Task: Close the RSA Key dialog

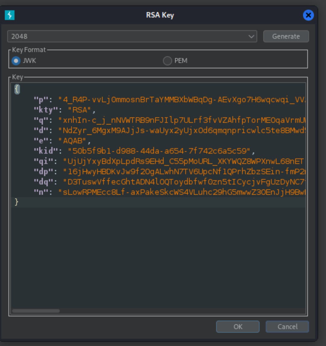Action: pyautogui.click(x=308, y=15)
